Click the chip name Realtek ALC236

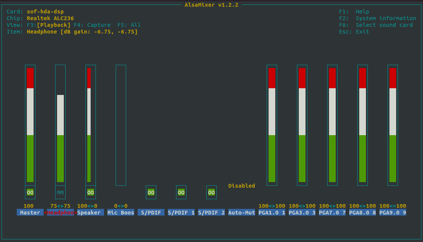tap(50, 18)
